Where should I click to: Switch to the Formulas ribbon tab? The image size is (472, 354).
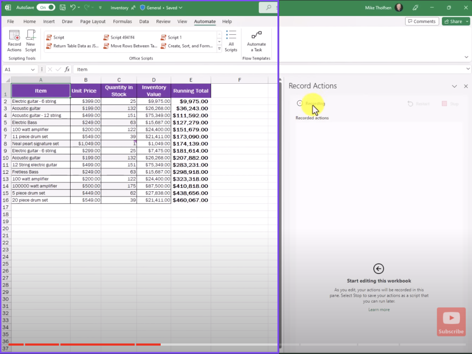click(x=123, y=22)
